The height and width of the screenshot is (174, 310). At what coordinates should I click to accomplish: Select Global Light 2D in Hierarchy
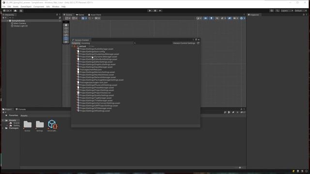pos(20,26)
